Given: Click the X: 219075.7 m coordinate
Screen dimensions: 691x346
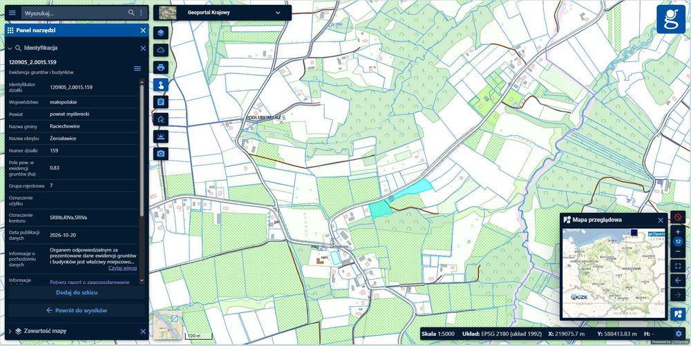Looking at the screenshot, I should coord(565,334).
